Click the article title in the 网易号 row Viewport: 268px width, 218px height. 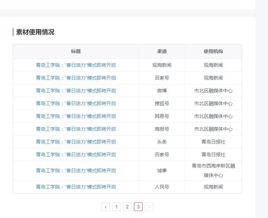click(x=76, y=116)
